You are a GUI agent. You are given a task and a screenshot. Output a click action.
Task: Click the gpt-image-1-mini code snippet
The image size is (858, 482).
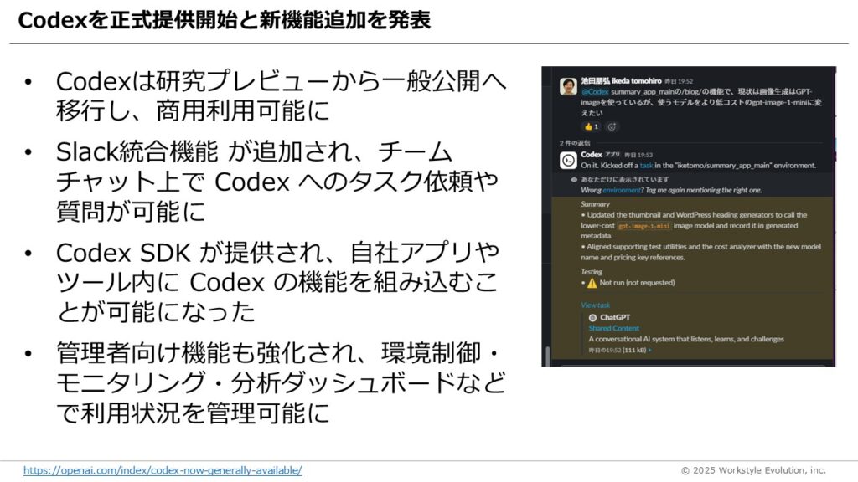[643, 226]
